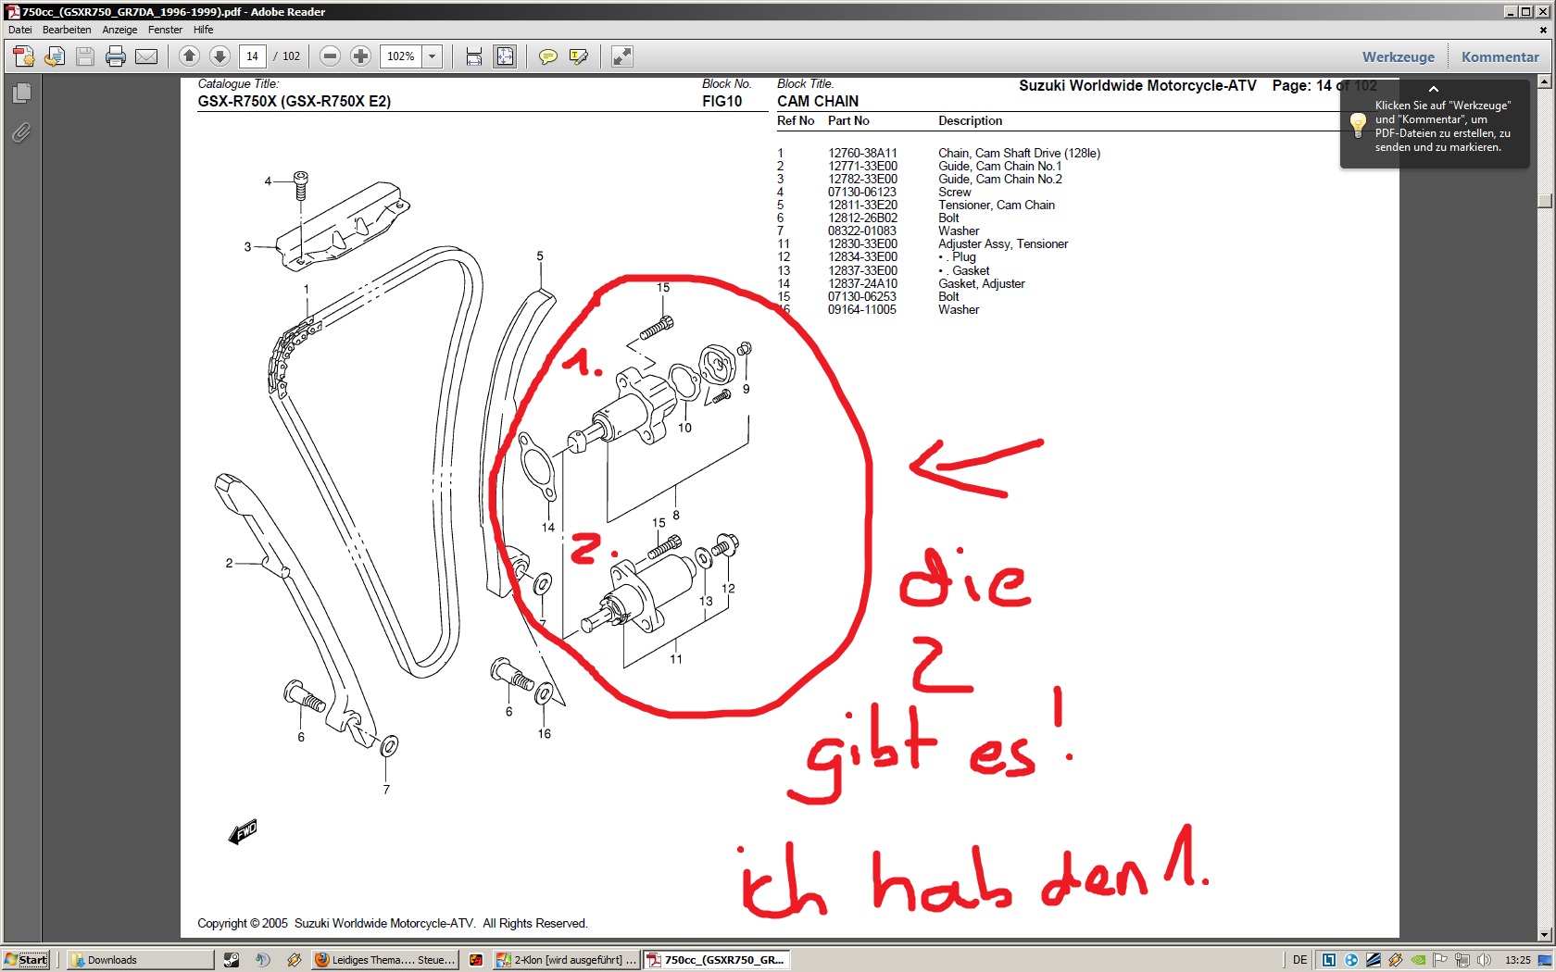Viewport: 1556px width, 972px height.
Task: Click the 'FIG10' block number
Action: pos(722,102)
